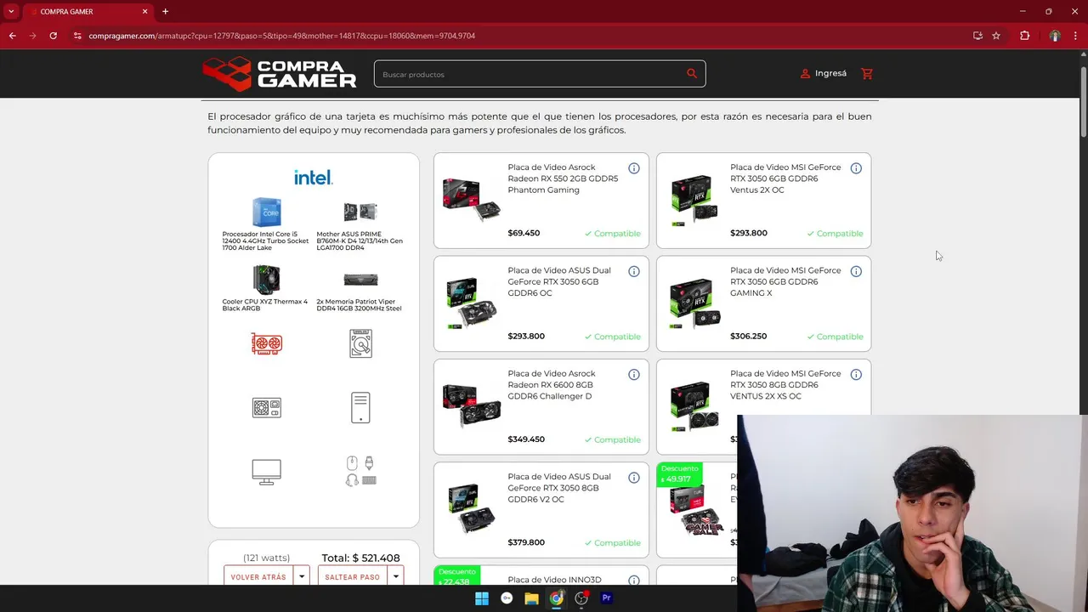Open Chrome three-dot menu
The image size is (1088, 612).
pos(1076,36)
